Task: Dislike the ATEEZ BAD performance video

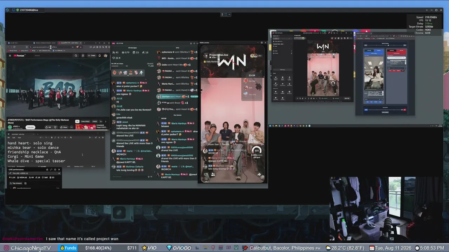Action: click(55, 127)
